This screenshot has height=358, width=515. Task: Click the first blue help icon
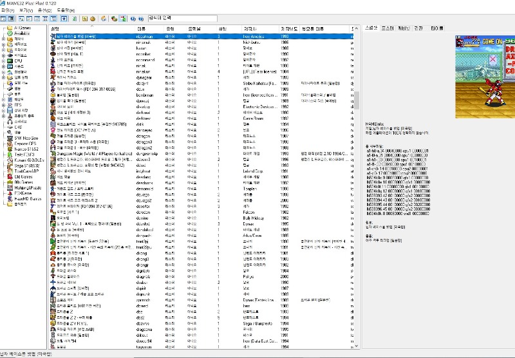[133, 19]
